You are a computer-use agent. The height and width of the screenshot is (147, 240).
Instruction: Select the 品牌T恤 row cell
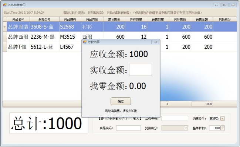[18, 47]
